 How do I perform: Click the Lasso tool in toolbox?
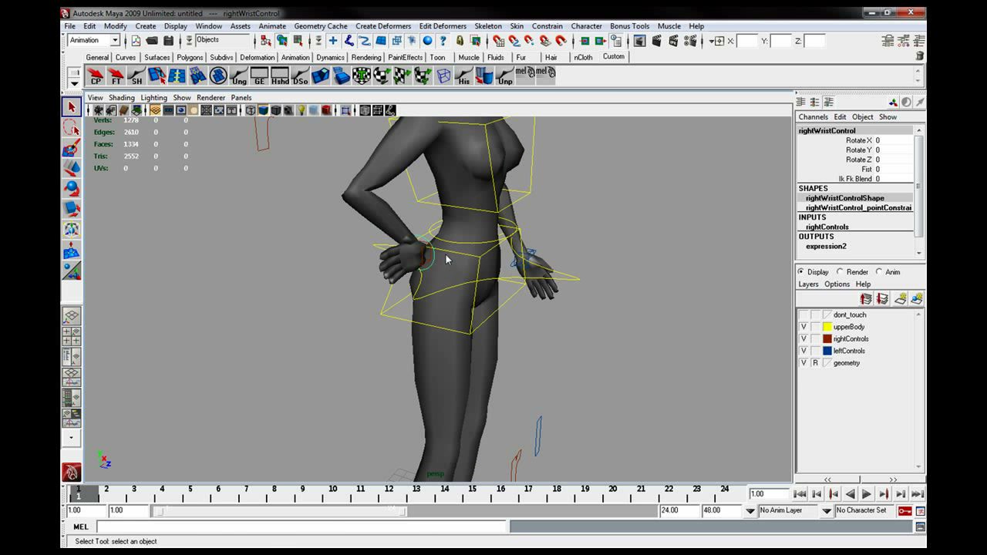(x=72, y=127)
